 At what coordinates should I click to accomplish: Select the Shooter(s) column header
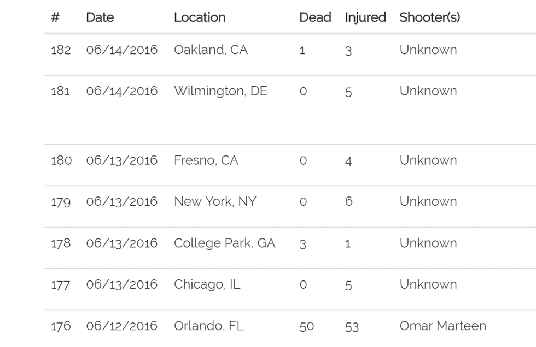[429, 17]
